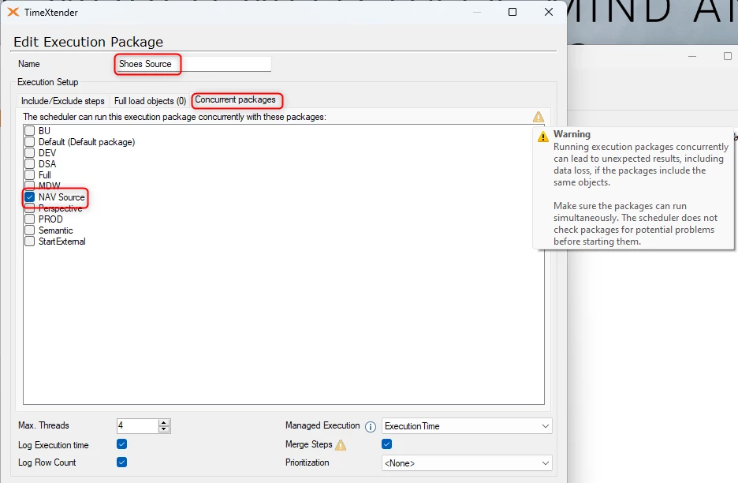The image size is (738, 483).
Task: Click the warning icon beside the concurrent packages list
Action: [x=539, y=117]
